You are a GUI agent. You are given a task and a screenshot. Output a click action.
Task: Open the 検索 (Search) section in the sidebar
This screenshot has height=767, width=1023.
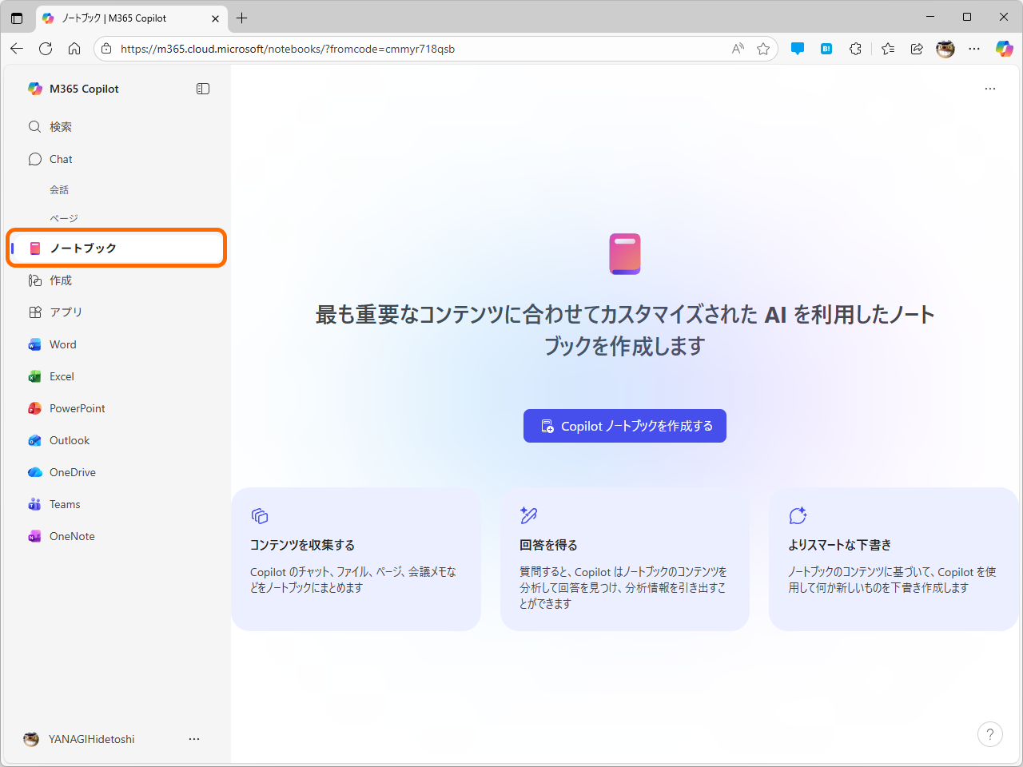tap(59, 126)
